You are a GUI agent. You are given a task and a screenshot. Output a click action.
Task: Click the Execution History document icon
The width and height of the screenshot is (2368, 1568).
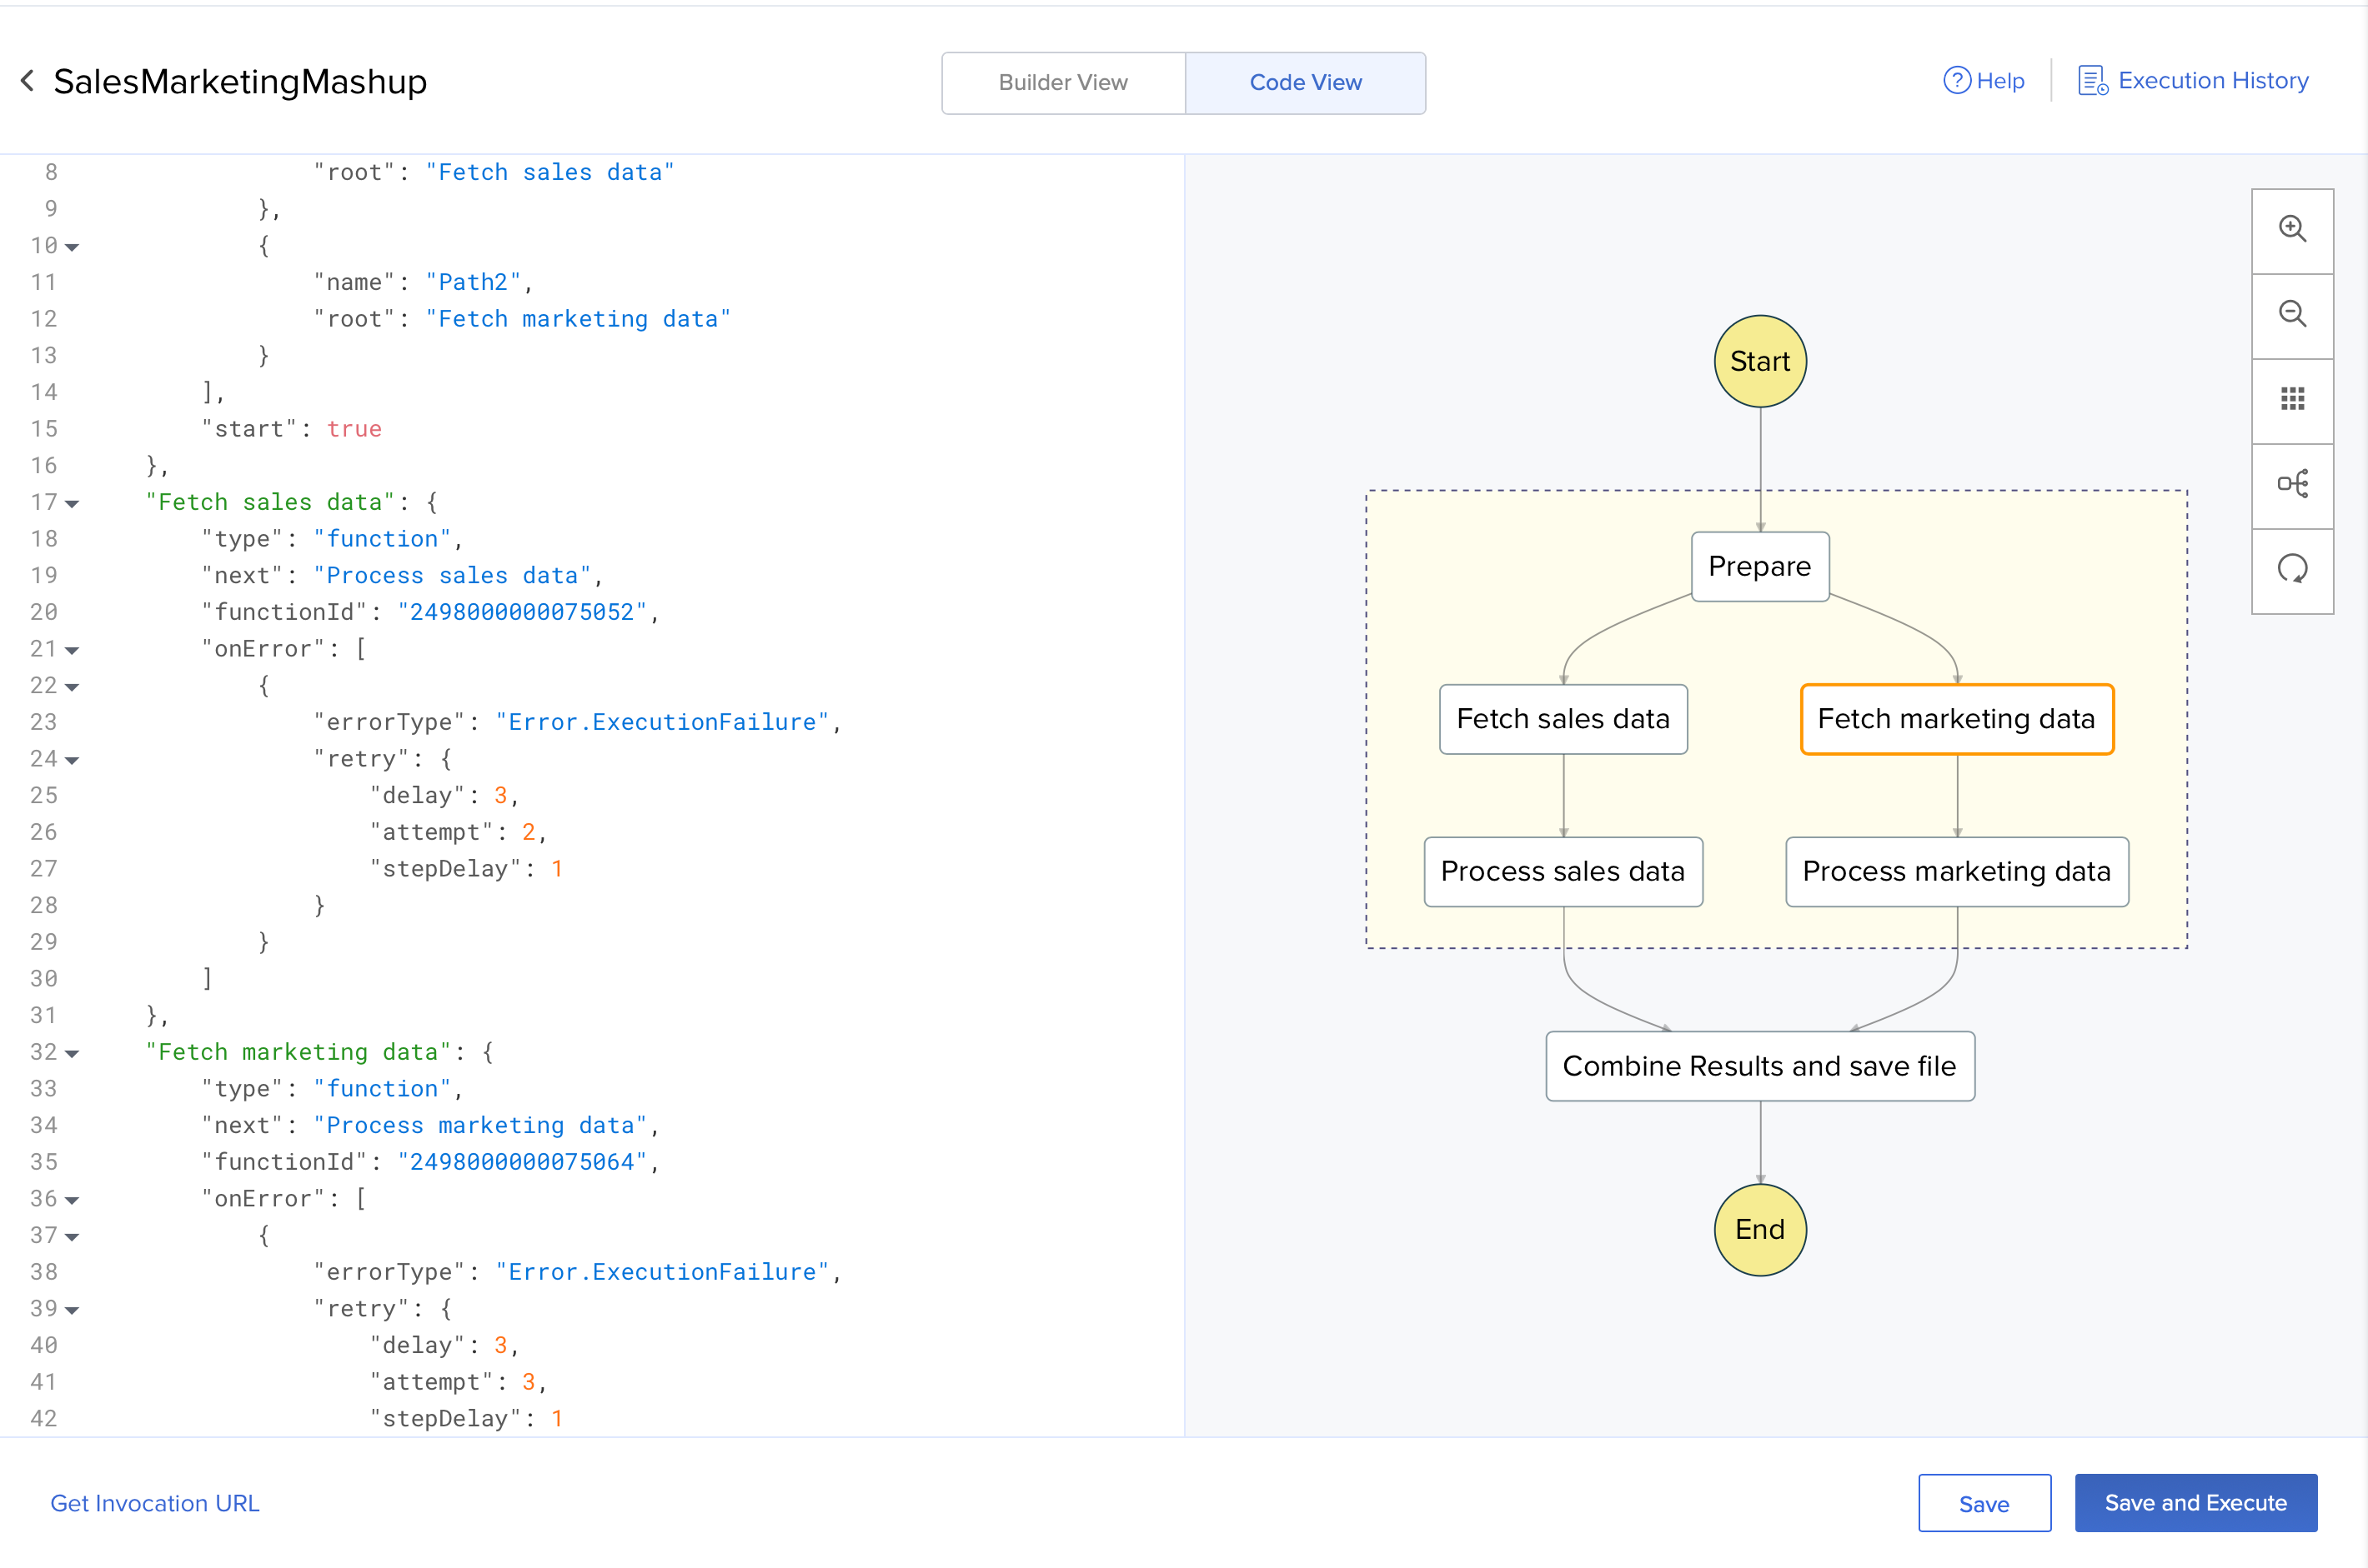(x=2093, y=81)
